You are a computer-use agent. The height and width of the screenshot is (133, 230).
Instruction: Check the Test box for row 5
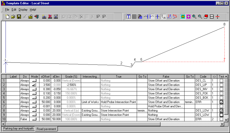pyautogui.click(x=221, y=98)
